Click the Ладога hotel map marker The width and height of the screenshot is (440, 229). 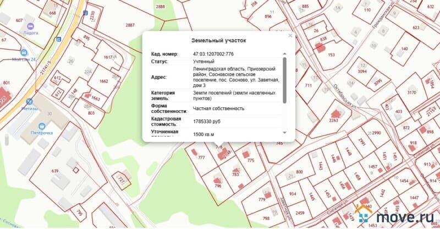coord(30,26)
